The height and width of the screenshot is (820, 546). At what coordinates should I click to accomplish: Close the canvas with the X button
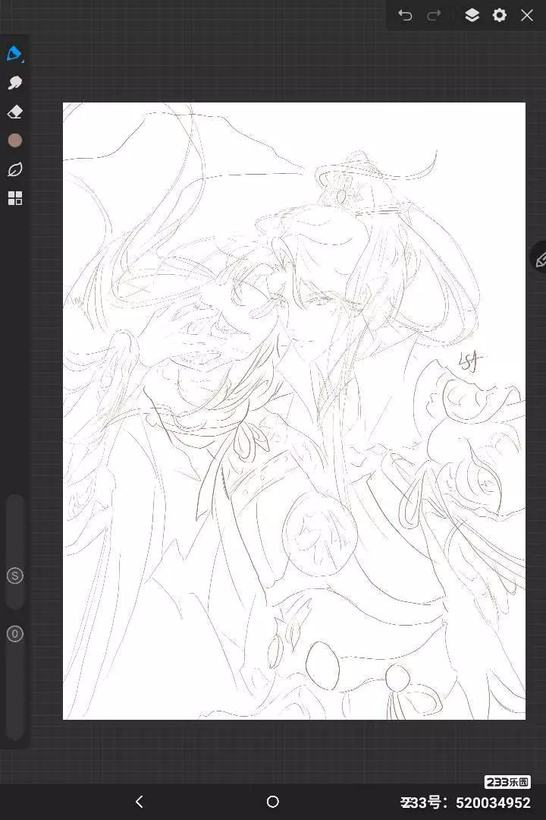(527, 15)
